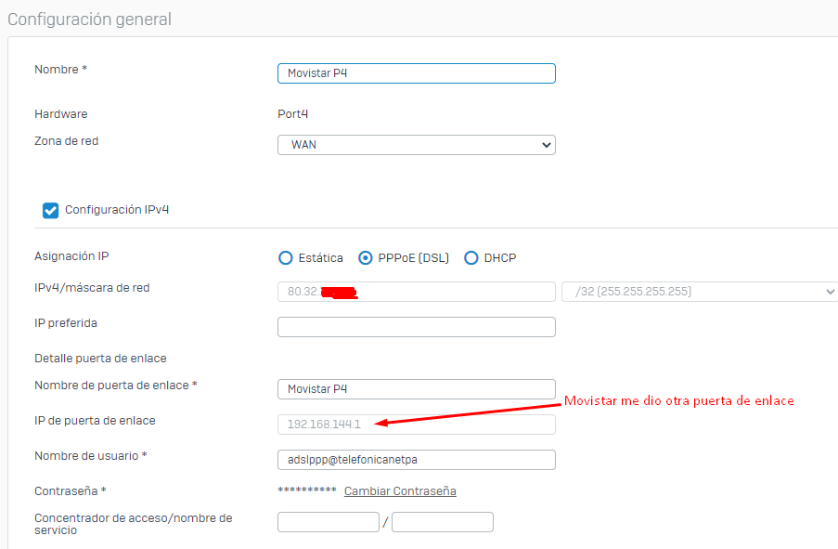
Task: Click the Nombre de usuario field
Action: (416, 459)
